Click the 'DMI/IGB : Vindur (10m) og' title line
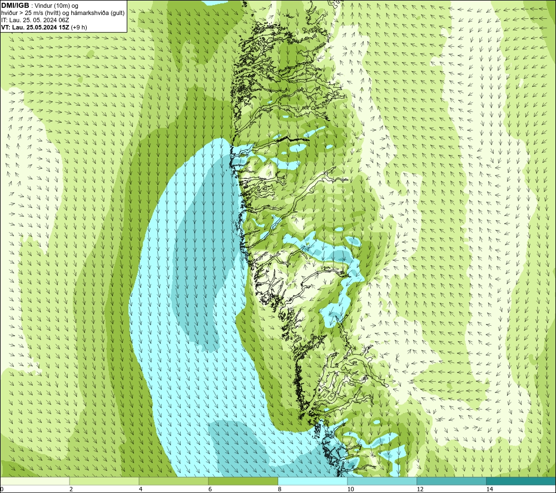The width and height of the screenshot is (556, 493). (39, 6)
